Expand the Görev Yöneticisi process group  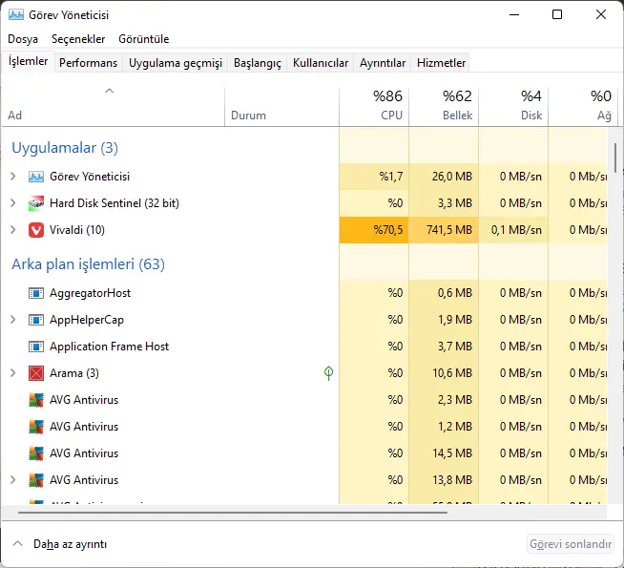coord(13,177)
